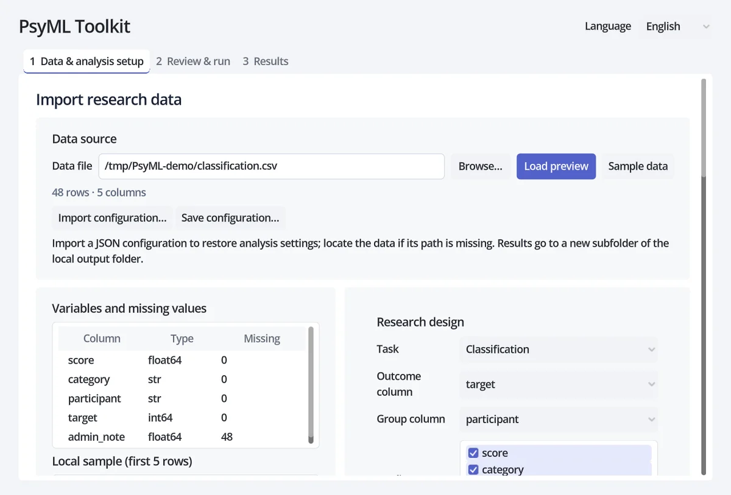Select the category row in variables table
This screenshot has width=731, height=495.
(x=183, y=379)
